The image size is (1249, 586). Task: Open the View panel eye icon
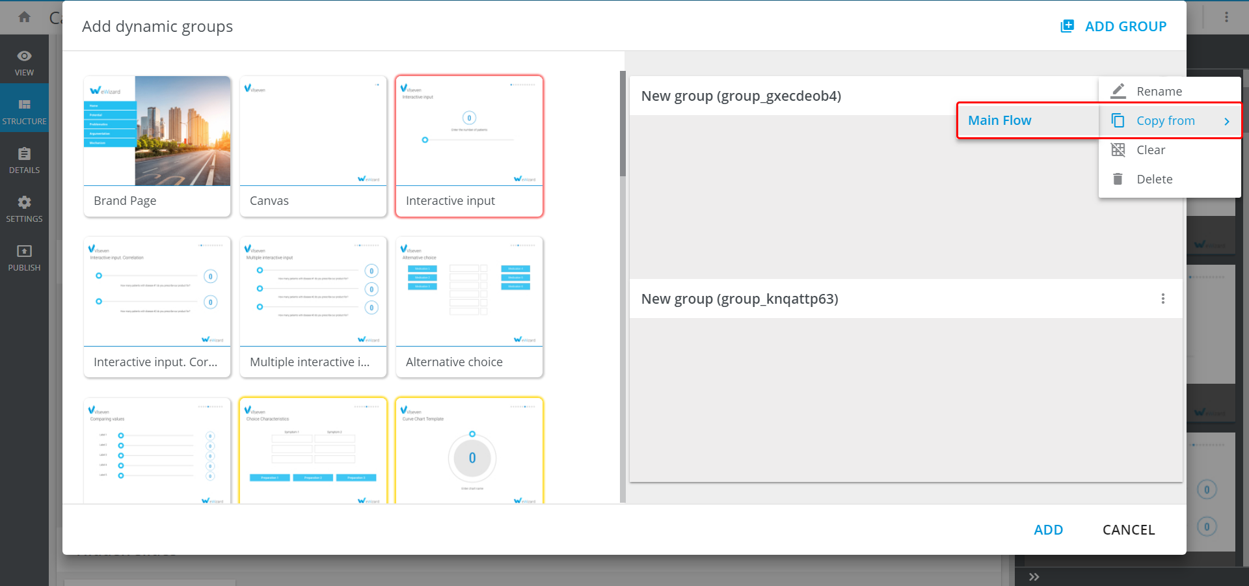24,57
